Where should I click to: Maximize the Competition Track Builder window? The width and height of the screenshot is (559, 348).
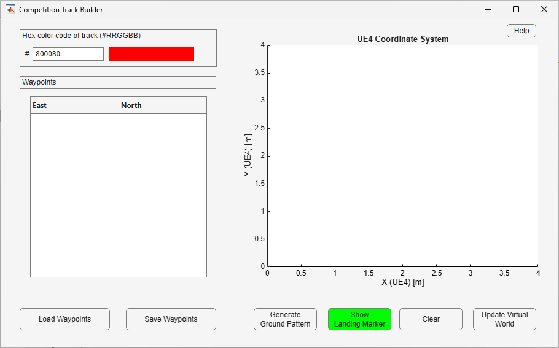point(516,10)
